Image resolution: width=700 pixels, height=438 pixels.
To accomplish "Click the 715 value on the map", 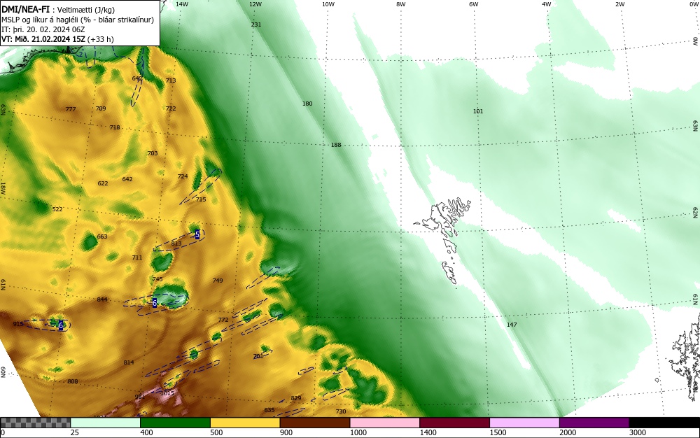I will (x=201, y=199).
